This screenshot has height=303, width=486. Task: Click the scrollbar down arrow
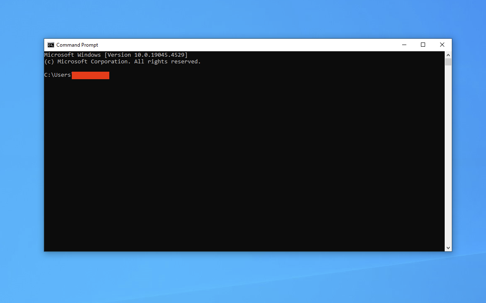coord(448,248)
